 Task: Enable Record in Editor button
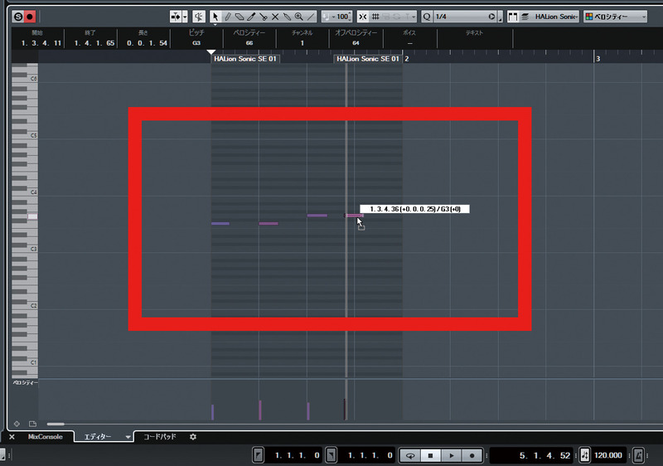click(30, 17)
